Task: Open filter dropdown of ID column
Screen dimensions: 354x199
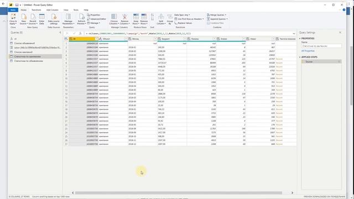Action: (96, 39)
